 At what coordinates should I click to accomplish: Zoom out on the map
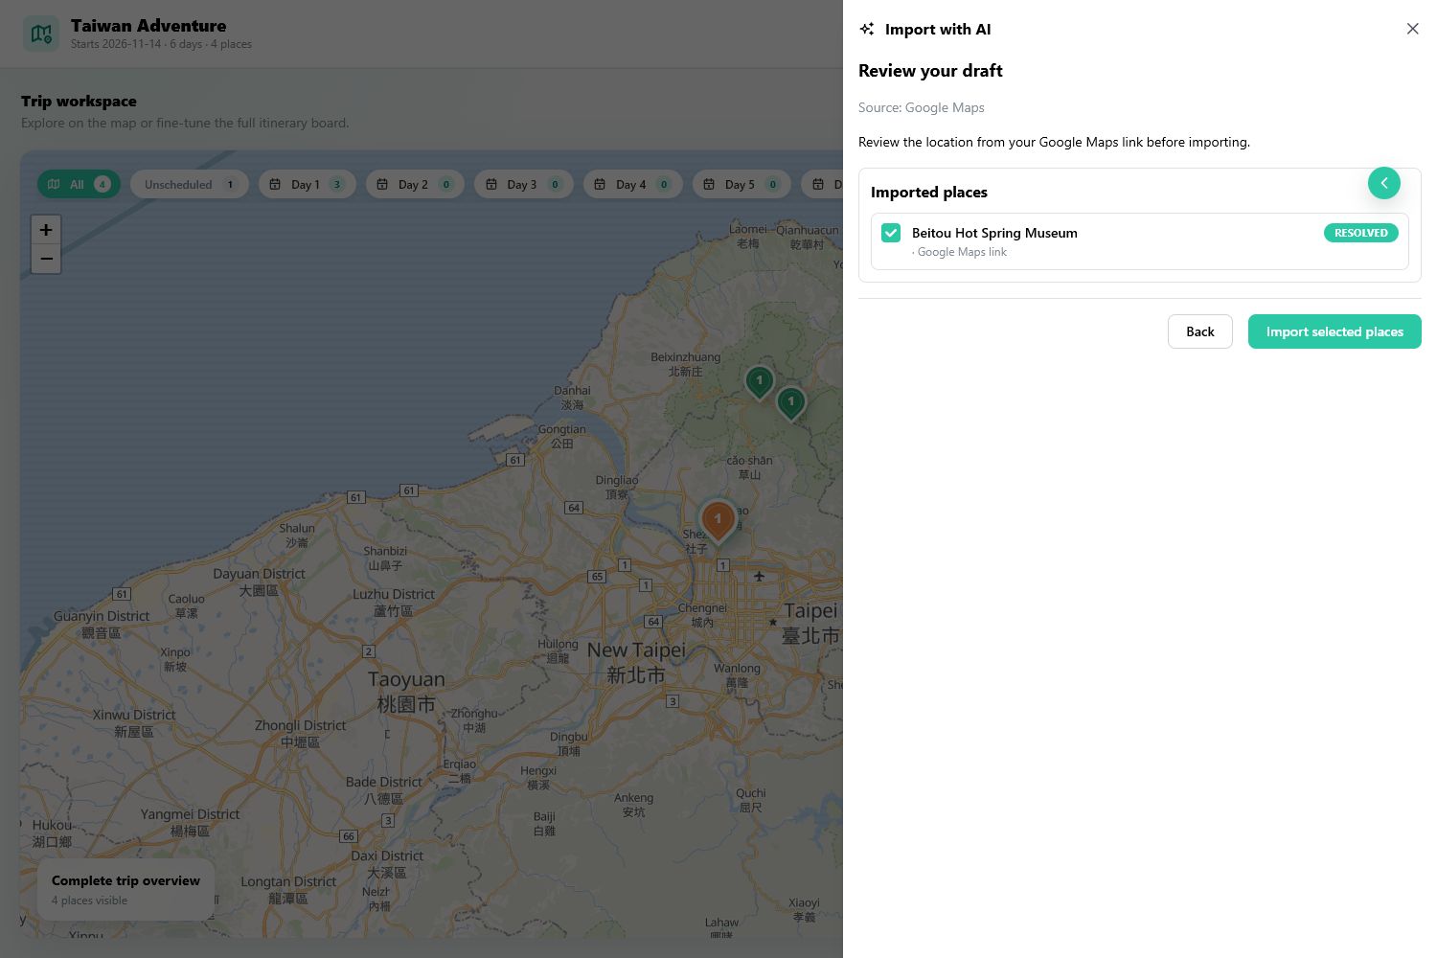pyautogui.click(x=46, y=259)
